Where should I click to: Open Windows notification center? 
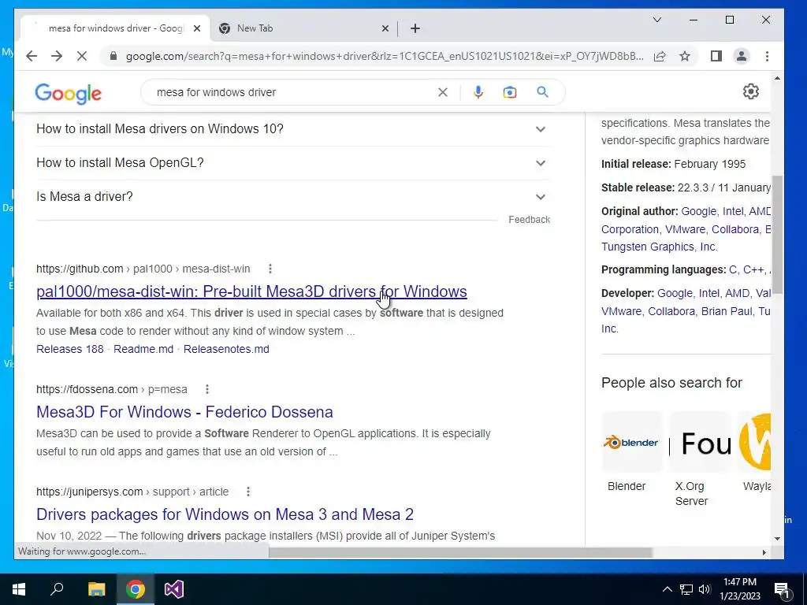click(x=783, y=589)
